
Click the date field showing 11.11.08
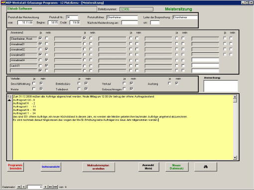point(25,22)
